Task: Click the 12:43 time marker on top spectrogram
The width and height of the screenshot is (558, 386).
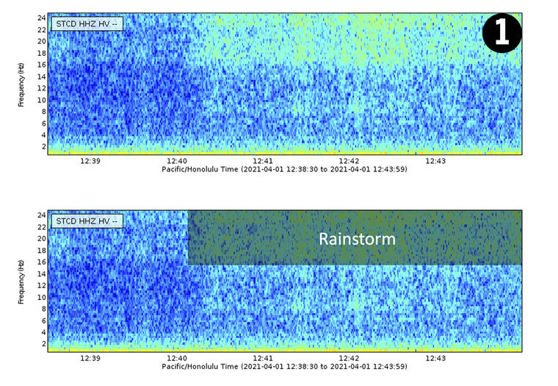Action: point(435,160)
